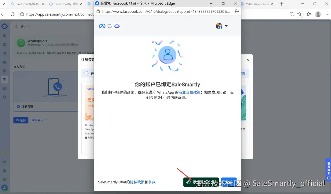Image resolution: width=331 pixels, height=194 pixels.
Task: Click the SaleSmartly logo in left sidebar
Action: [5, 26]
